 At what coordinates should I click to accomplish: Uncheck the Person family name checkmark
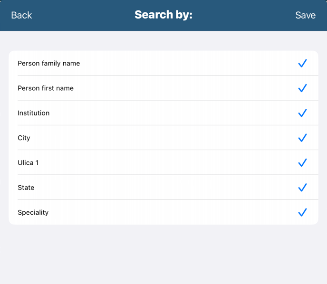(x=302, y=63)
